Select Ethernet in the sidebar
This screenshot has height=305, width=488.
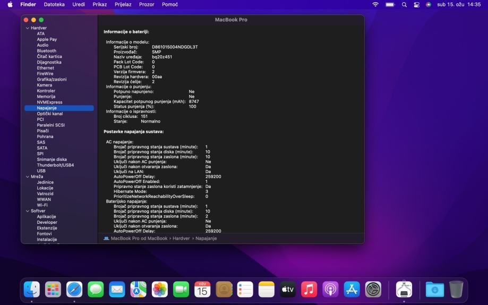[x=46, y=68]
